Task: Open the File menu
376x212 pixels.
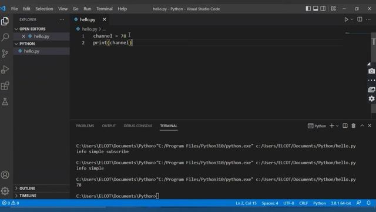Action: [x=14, y=9]
